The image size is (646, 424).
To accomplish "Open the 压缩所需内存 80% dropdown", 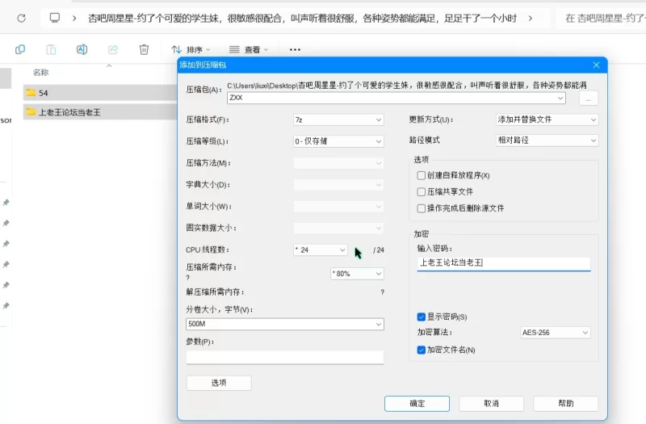I will pyautogui.click(x=357, y=274).
